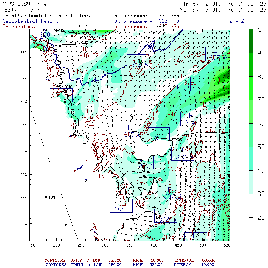Screen dimensions: 268x268
Task: Click the '165 E' longitude label
Action: pyautogui.click(x=82, y=26)
